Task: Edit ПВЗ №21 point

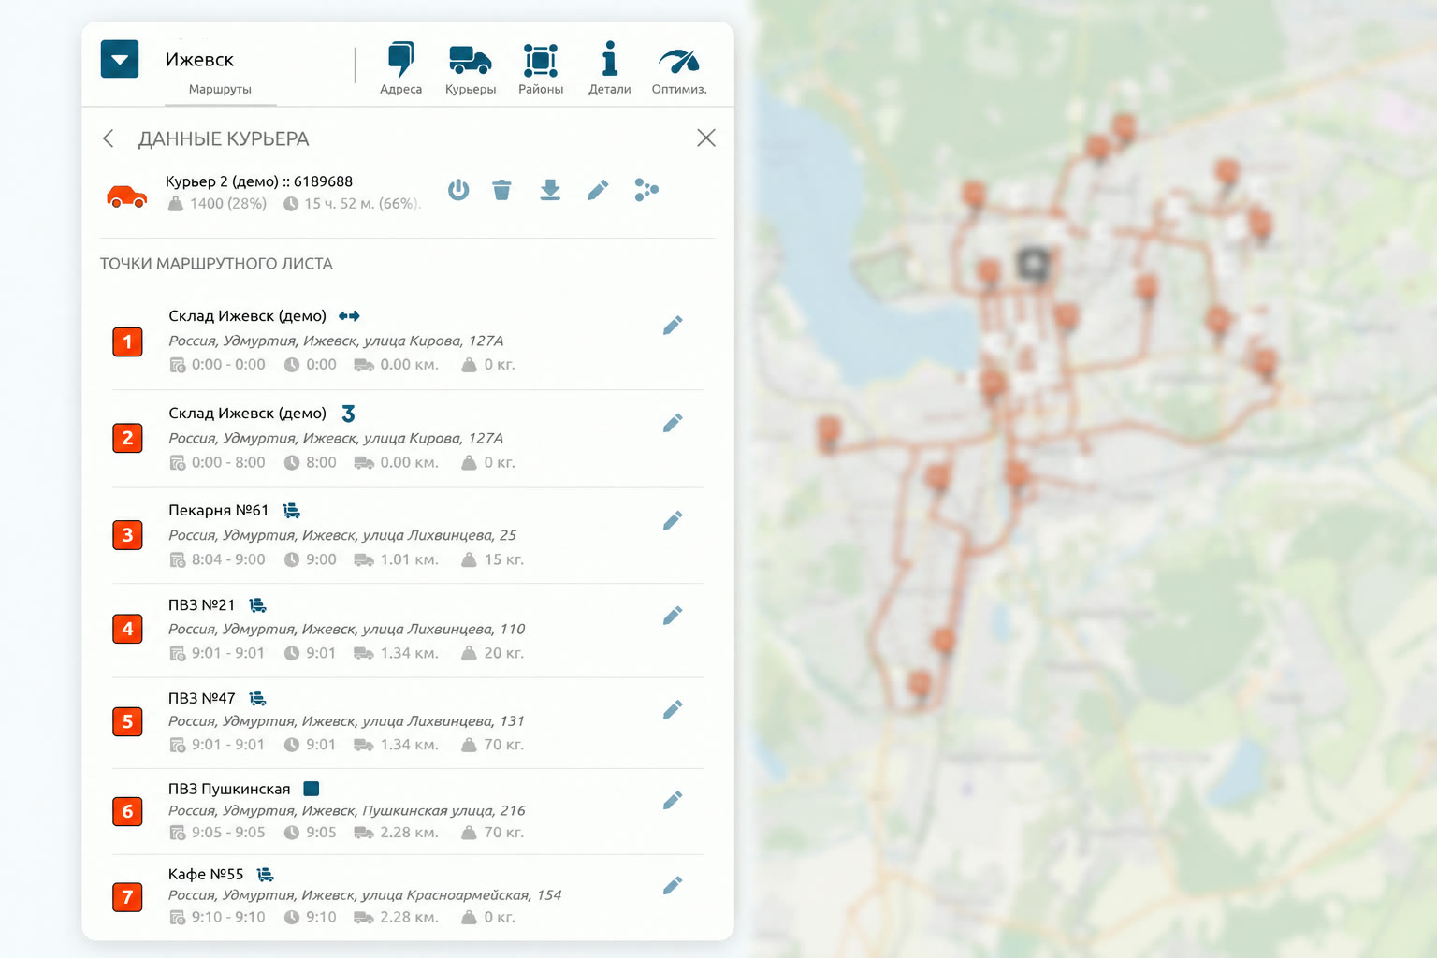Action: 673,616
